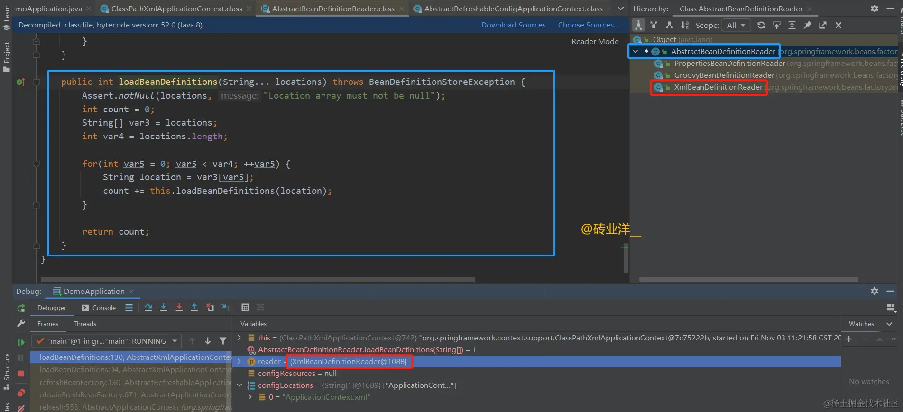This screenshot has height=412, width=903.
Task: Select the Frames tab
Action: [48, 324]
